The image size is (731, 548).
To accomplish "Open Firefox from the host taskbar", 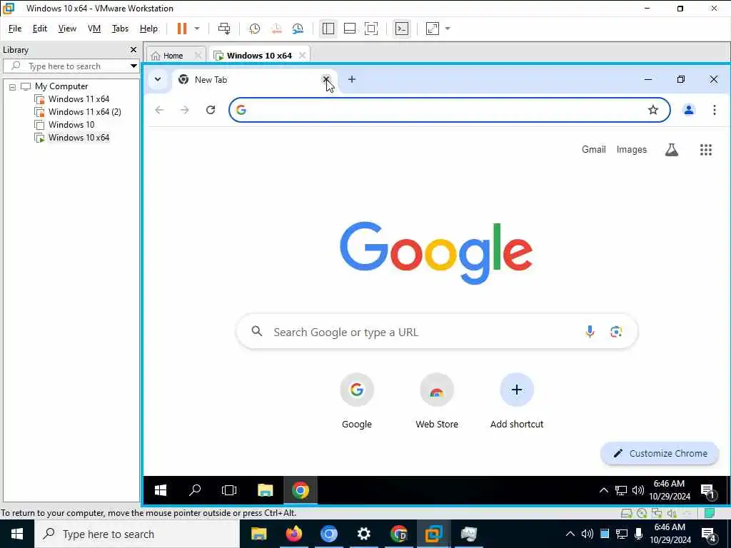I will coord(293,534).
